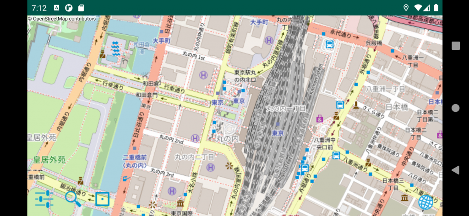The width and height of the screenshot is (469, 216).
Task: Click the OpenStreetMap contributors attribution
Action: tap(62, 19)
